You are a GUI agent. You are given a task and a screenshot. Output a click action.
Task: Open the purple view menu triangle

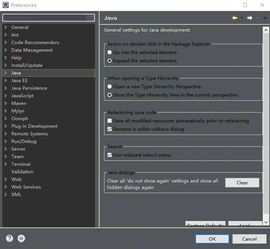[x=265, y=18]
